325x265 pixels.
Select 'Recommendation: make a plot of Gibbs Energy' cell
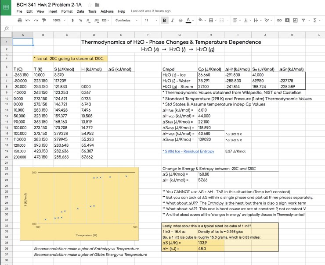tap(90, 254)
